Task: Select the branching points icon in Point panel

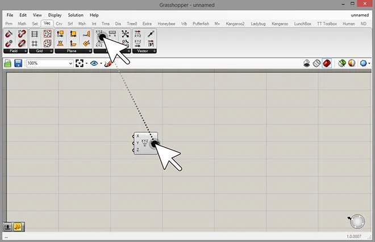Action: click(125, 34)
